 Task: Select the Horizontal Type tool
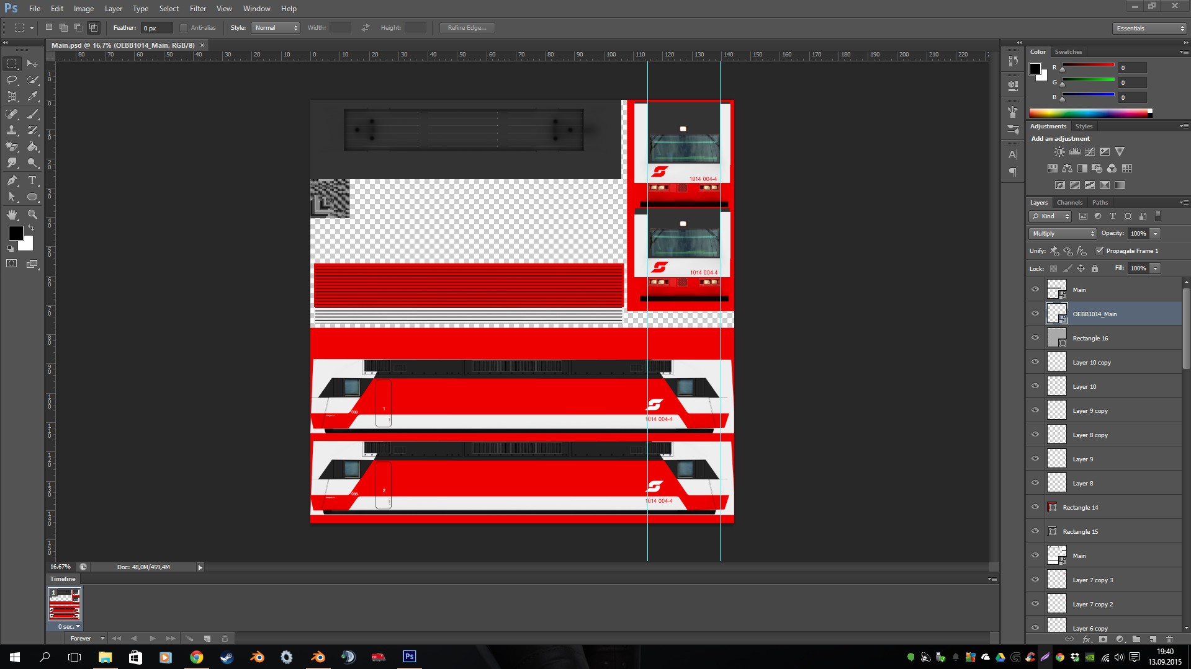(32, 180)
